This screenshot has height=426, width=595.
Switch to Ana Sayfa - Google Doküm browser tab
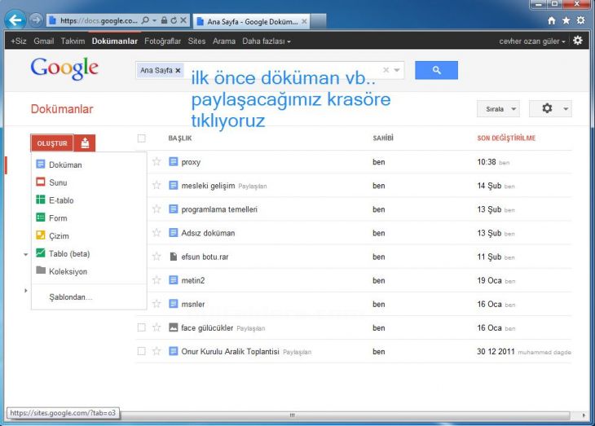coord(251,22)
